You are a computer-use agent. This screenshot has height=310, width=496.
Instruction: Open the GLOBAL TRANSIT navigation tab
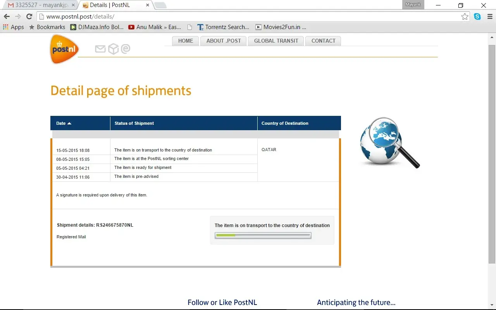tap(276, 41)
